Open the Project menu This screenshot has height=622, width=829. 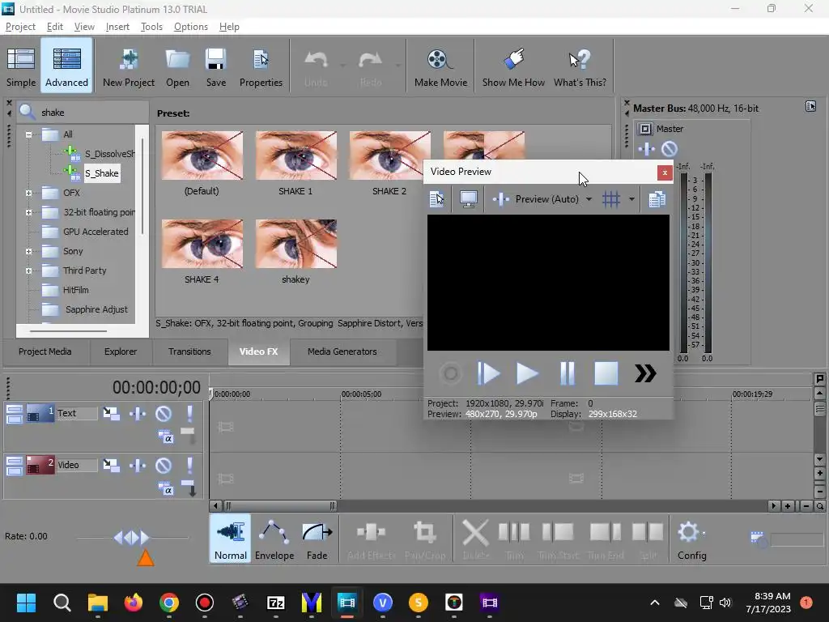pyautogui.click(x=20, y=27)
